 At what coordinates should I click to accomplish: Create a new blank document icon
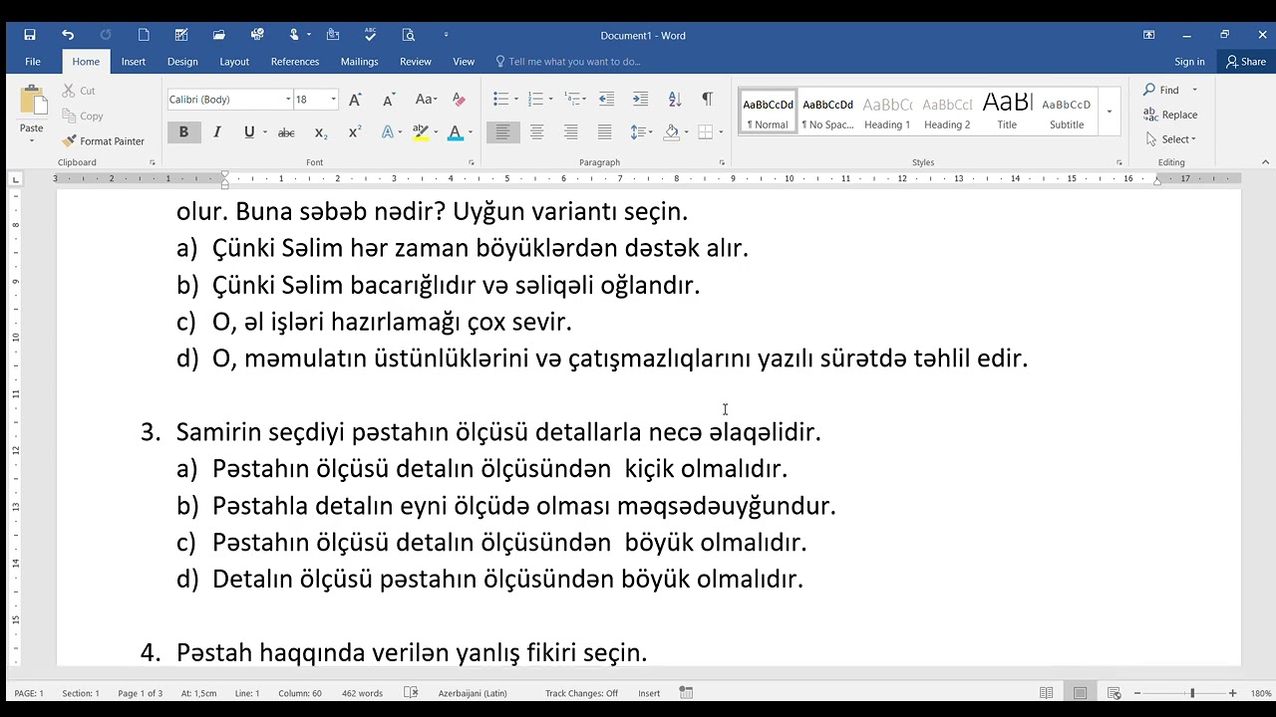[x=144, y=35]
